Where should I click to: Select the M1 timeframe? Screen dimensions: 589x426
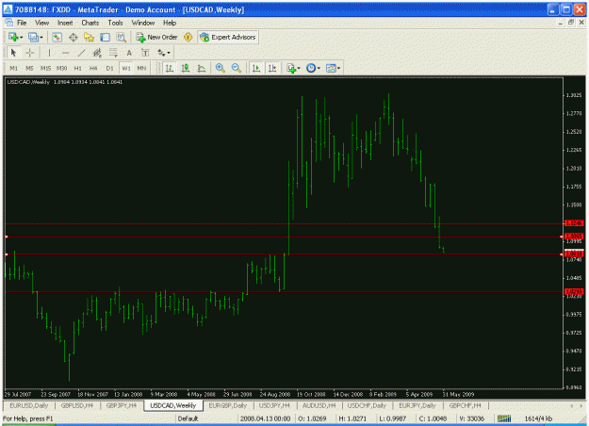13,68
